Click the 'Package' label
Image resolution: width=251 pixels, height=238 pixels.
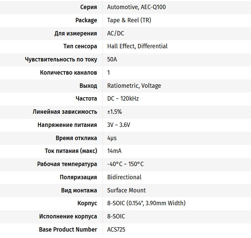[x=86, y=20]
